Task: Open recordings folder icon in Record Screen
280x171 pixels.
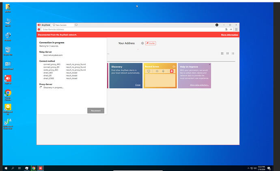Action: tap(174, 66)
